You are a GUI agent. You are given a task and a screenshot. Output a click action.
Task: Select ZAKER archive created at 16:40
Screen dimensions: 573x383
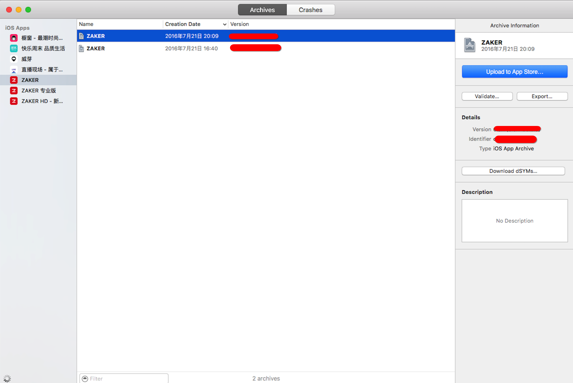[266, 49]
